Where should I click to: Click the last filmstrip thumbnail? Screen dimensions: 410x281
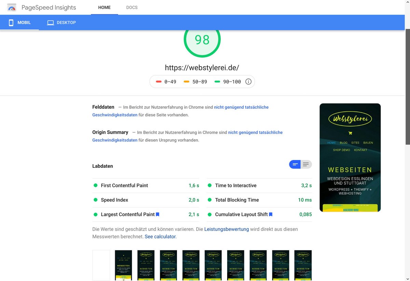303,265
